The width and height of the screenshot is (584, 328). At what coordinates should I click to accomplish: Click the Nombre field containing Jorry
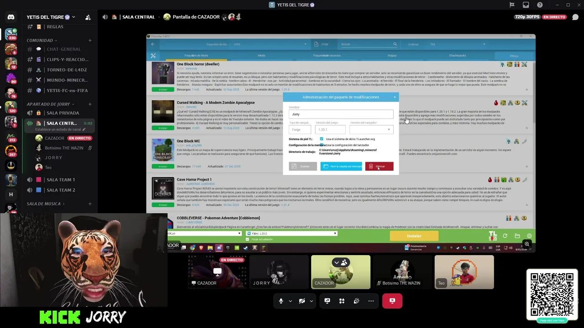click(341, 114)
